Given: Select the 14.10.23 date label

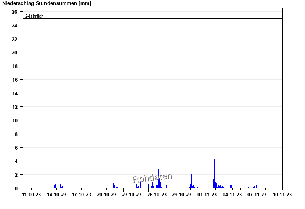Looking at the screenshot, I should click(57, 195).
